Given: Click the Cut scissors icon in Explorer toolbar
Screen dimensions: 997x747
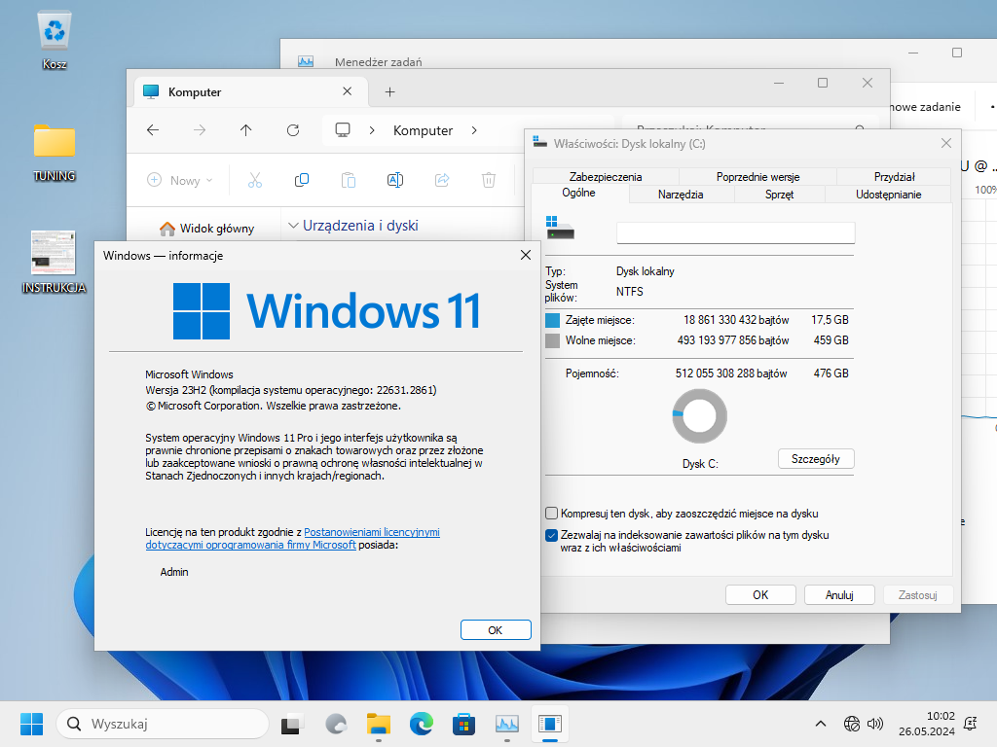Looking at the screenshot, I should [x=255, y=180].
